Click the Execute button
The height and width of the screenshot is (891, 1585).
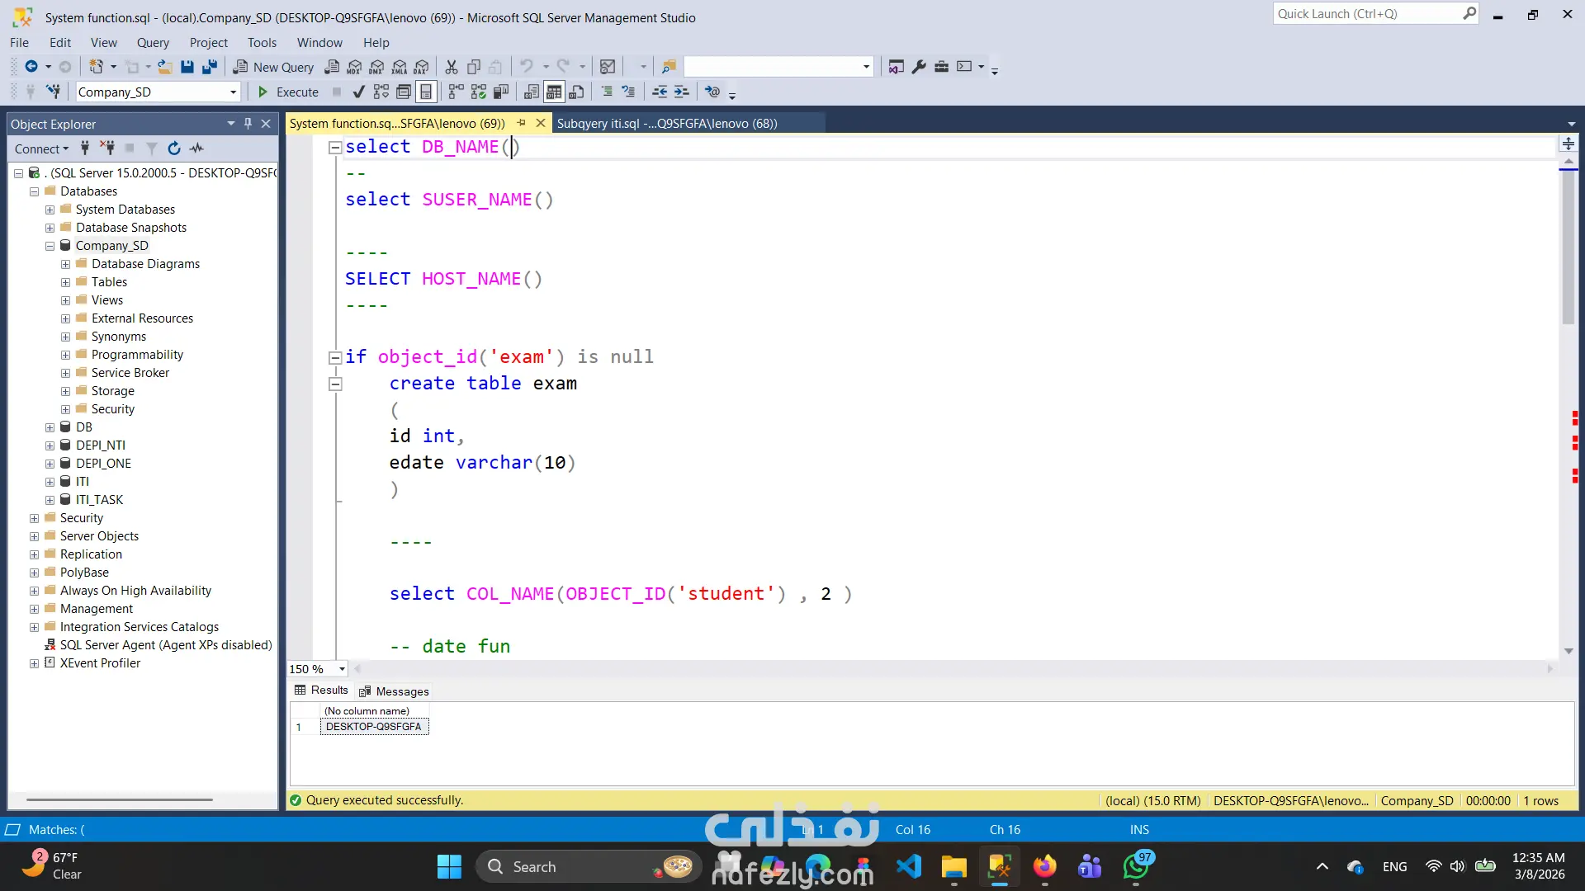pos(288,92)
